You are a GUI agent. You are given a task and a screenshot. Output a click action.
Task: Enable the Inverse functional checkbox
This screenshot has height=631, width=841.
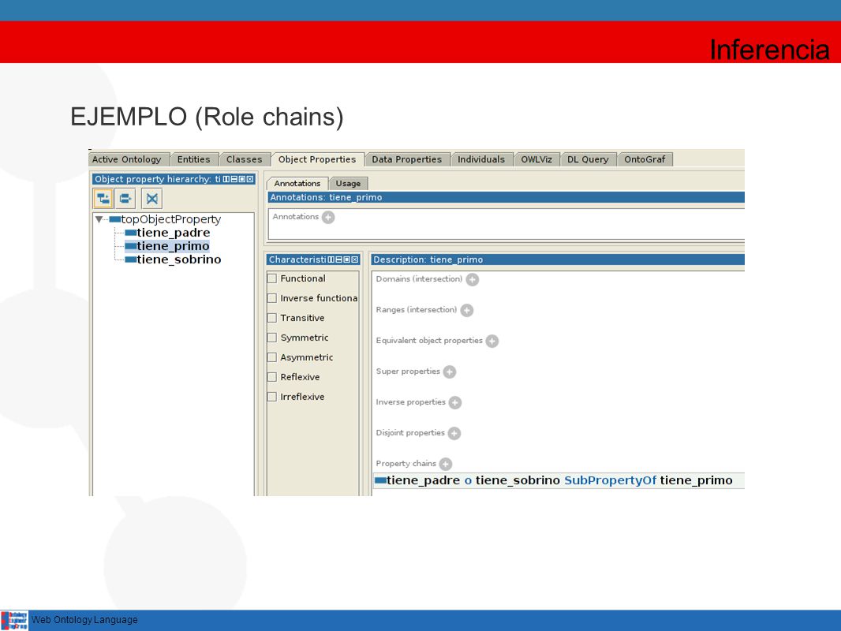pos(272,298)
